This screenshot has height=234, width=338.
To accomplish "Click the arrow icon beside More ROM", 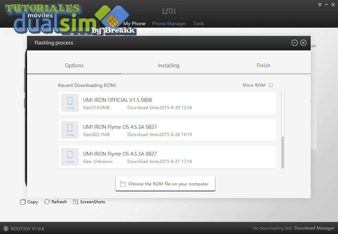I will pos(271,85).
